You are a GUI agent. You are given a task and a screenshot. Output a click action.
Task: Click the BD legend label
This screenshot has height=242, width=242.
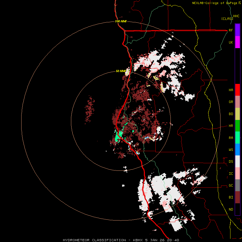tap(231, 114)
